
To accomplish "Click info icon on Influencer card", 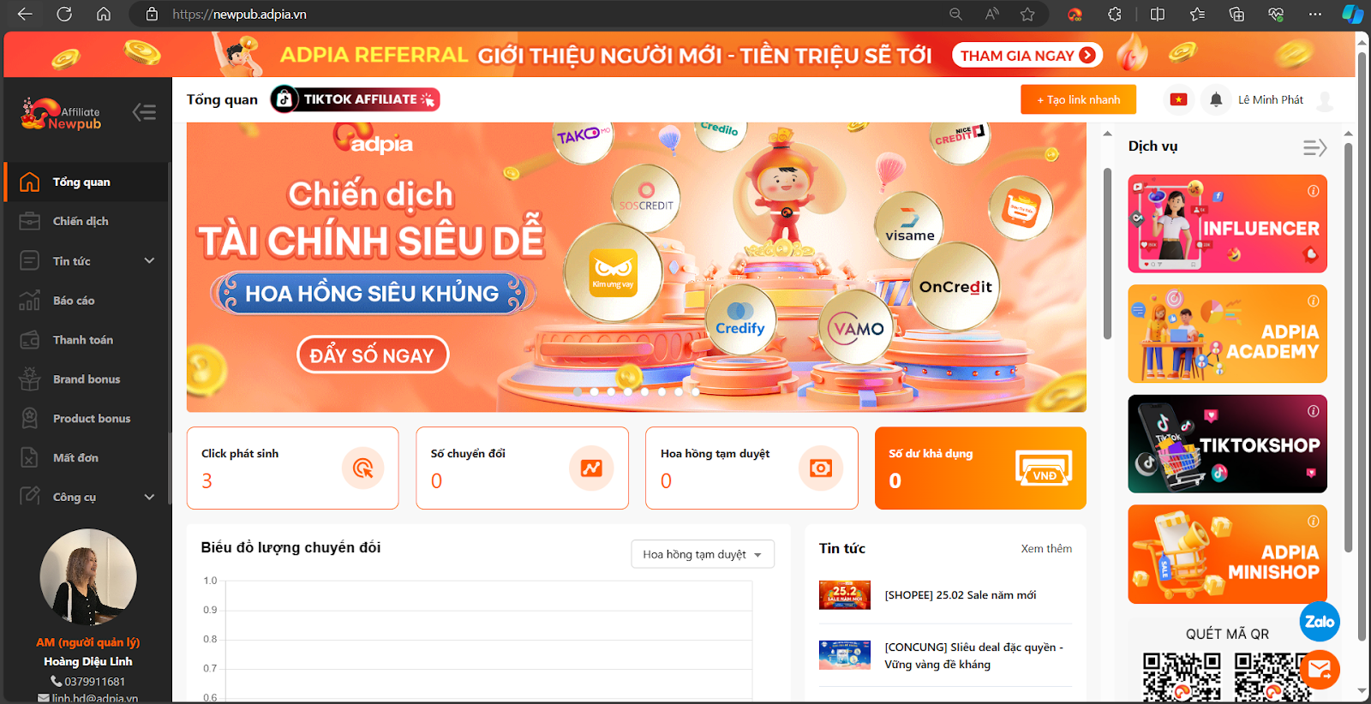I will click(1313, 191).
